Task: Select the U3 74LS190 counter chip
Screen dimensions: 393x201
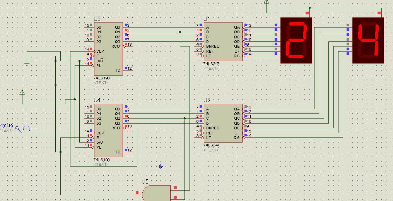Action: coord(109,49)
